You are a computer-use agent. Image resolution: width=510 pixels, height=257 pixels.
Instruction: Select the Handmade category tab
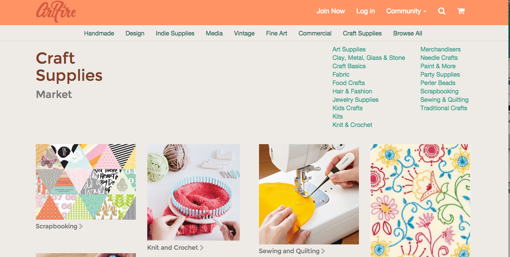click(x=99, y=34)
